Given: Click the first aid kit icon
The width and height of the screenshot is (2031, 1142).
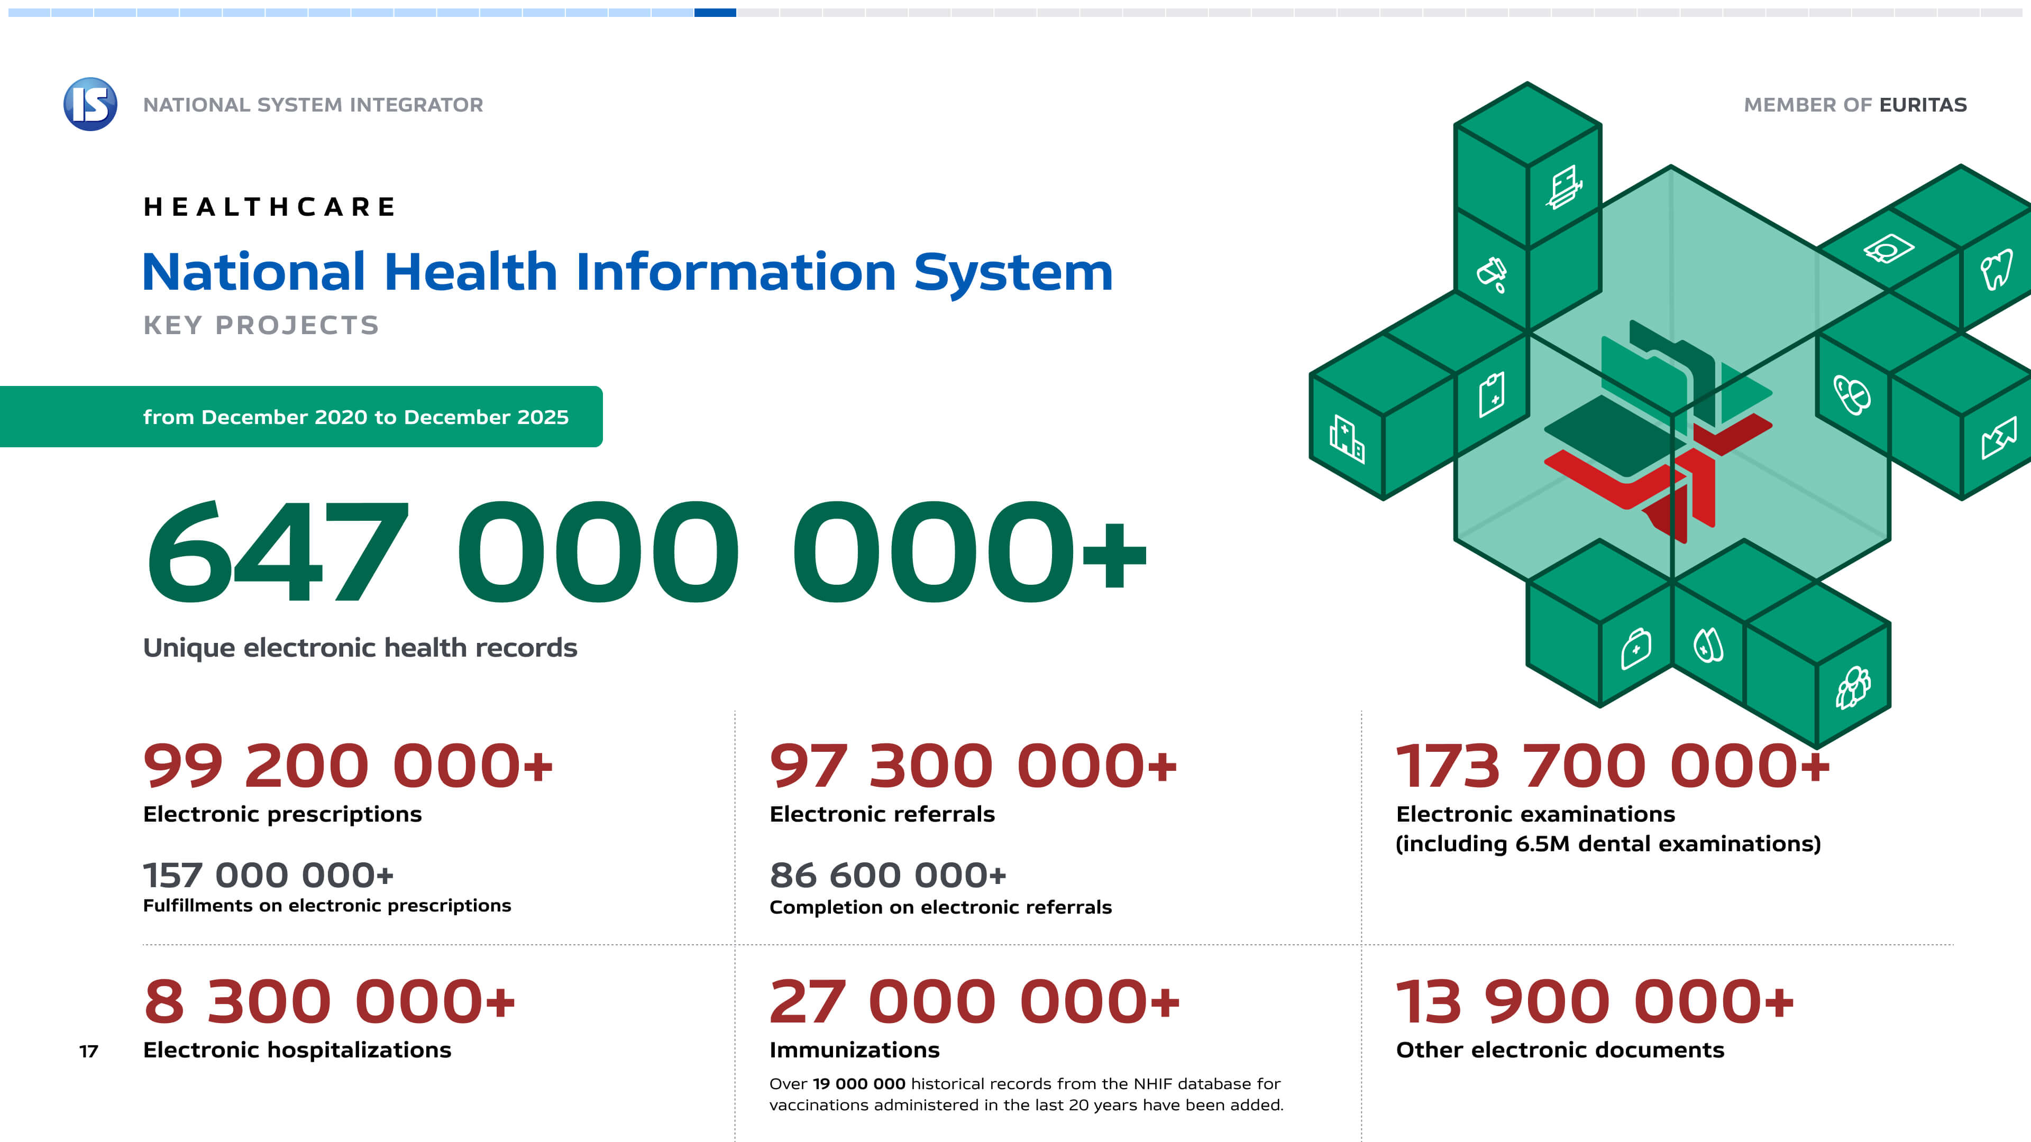Looking at the screenshot, I should click(1636, 649).
